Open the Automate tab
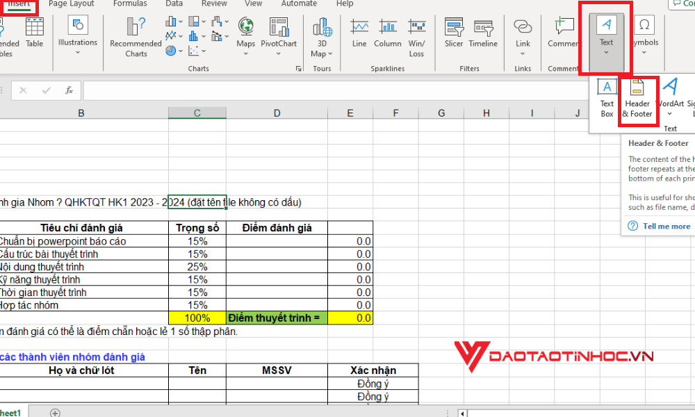 coord(299,3)
